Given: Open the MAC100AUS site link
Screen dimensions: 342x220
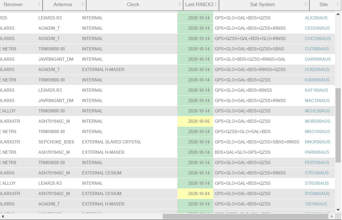Looking at the screenshot, I should click(x=317, y=100).
